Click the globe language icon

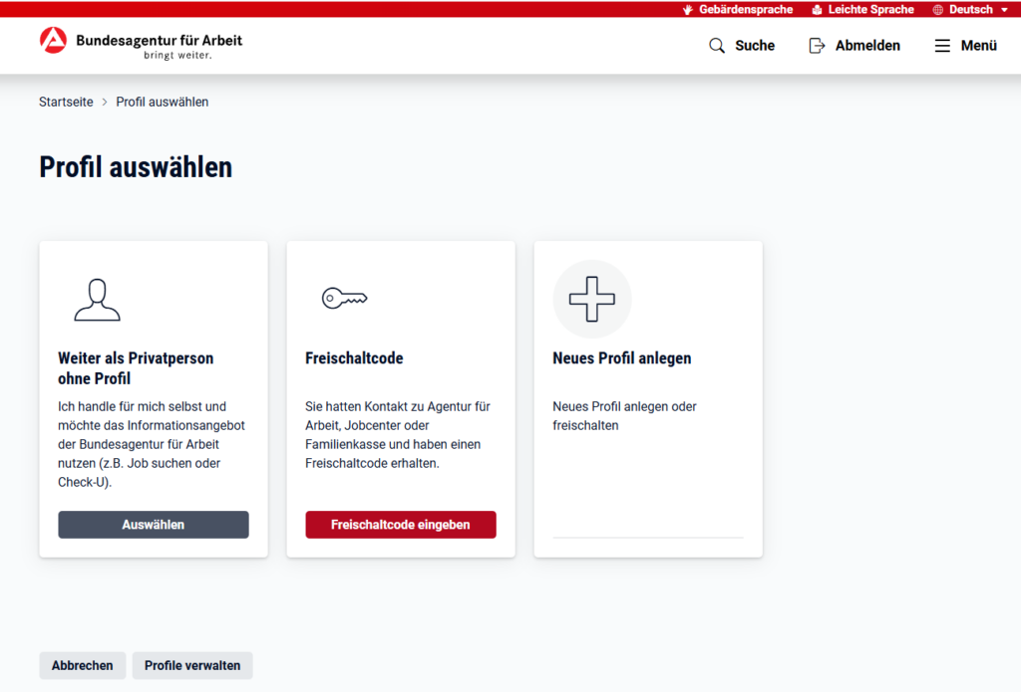tap(937, 10)
